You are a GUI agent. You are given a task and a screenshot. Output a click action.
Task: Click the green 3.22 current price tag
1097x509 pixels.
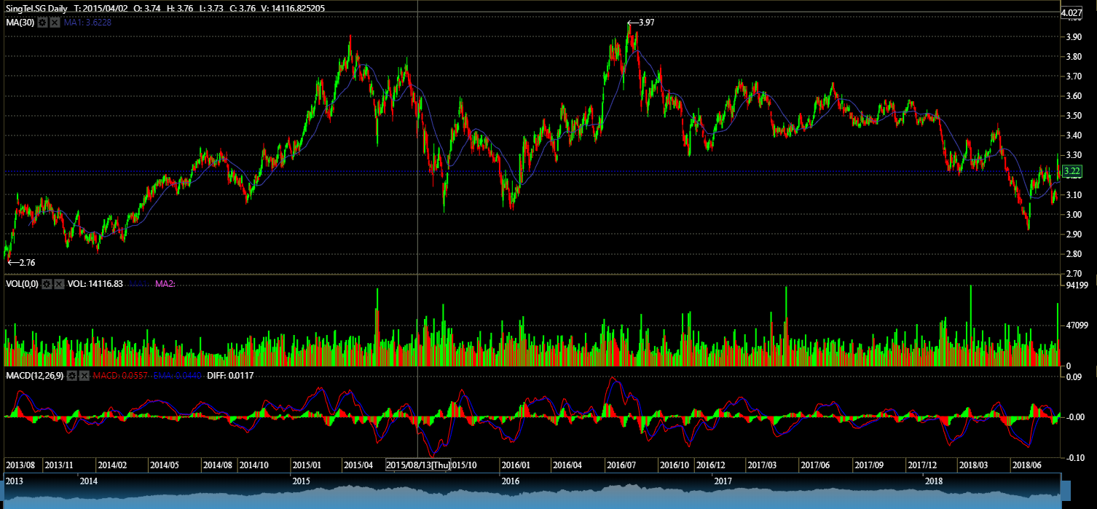click(1071, 172)
